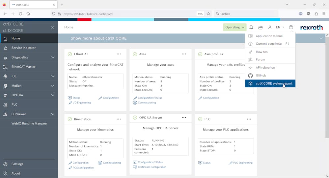The height and width of the screenshot is (178, 329).
Task: Open Axes Configuration/Status link
Action: pyautogui.click(x=148, y=98)
